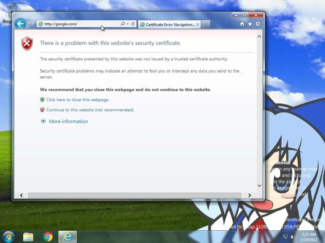
Task: Click the Internet Explorer taskbar button
Action: (x=68, y=237)
